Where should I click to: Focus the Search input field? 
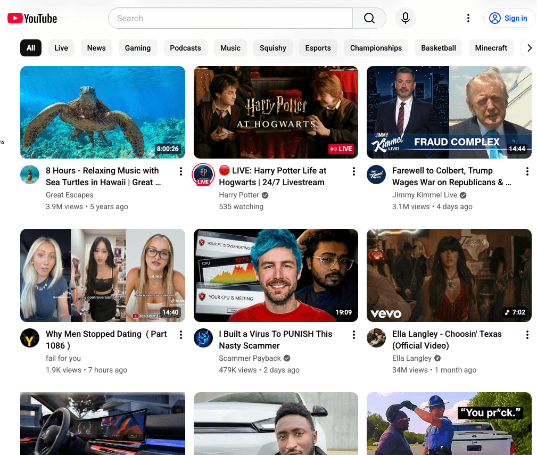[x=230, y=18]
